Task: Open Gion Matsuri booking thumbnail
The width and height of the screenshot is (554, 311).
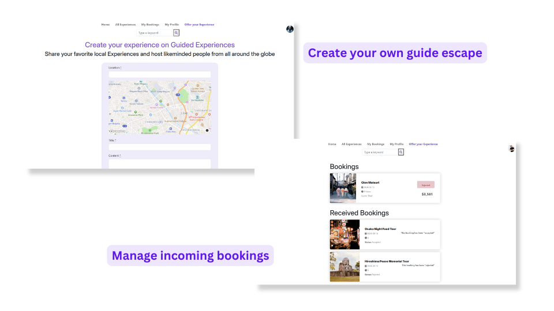Action: (343, 188)
